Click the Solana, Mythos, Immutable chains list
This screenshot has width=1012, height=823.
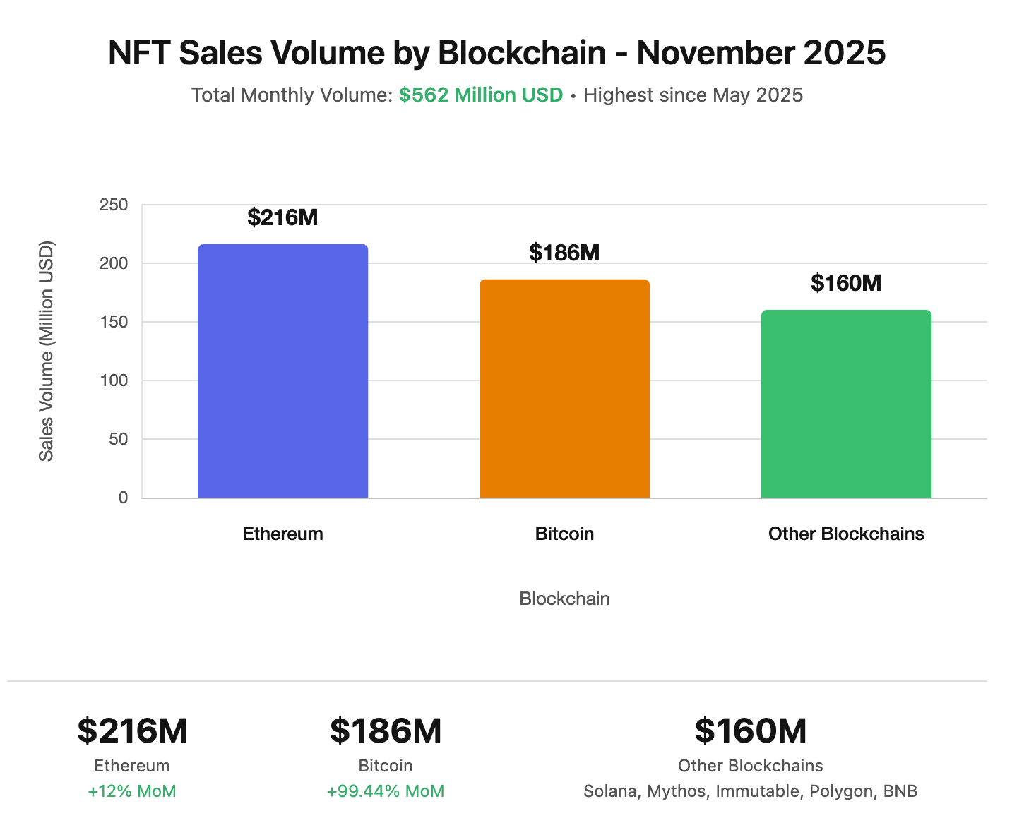tap(751, 791)
